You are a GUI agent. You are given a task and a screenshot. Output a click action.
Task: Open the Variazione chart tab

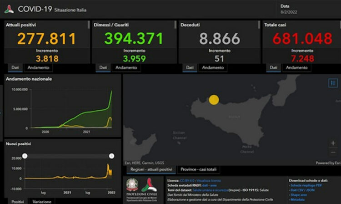click(41, 201)
